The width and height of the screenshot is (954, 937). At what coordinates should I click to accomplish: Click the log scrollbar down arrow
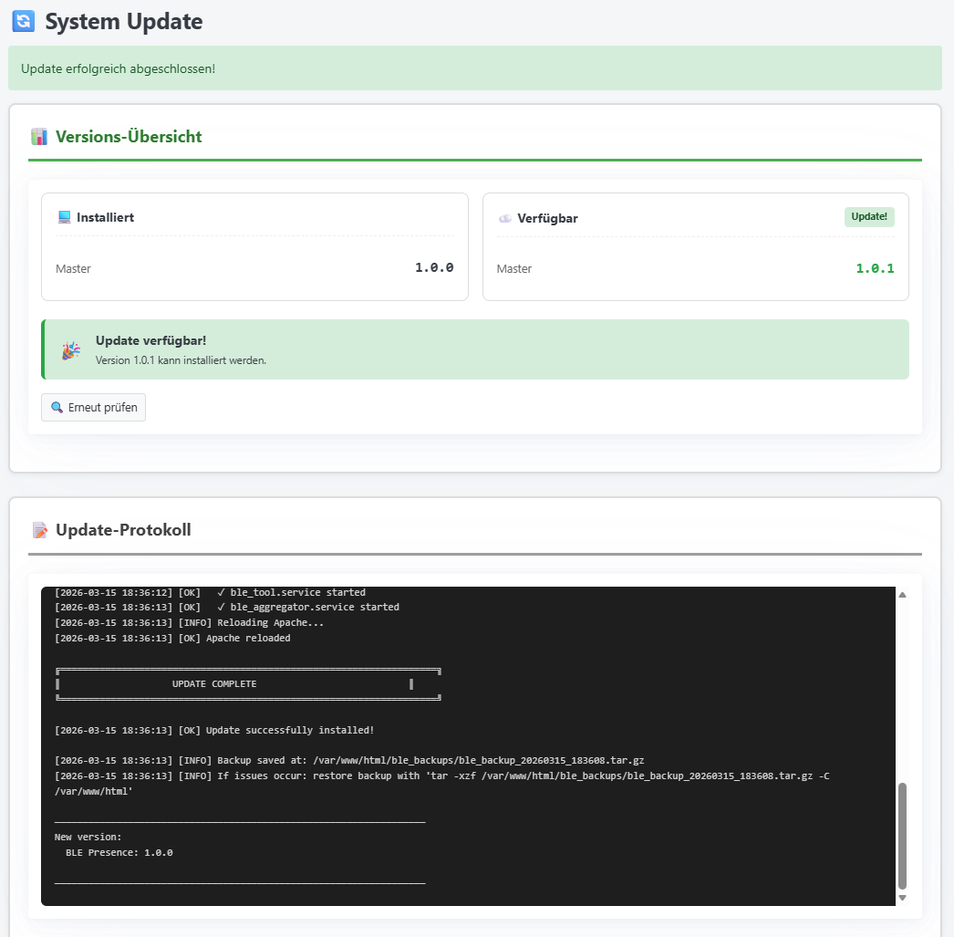[x=903, y=898]
